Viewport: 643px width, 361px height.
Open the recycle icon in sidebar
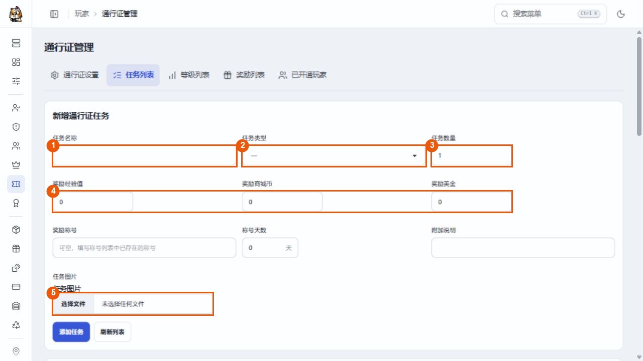(x=16, y=325)
